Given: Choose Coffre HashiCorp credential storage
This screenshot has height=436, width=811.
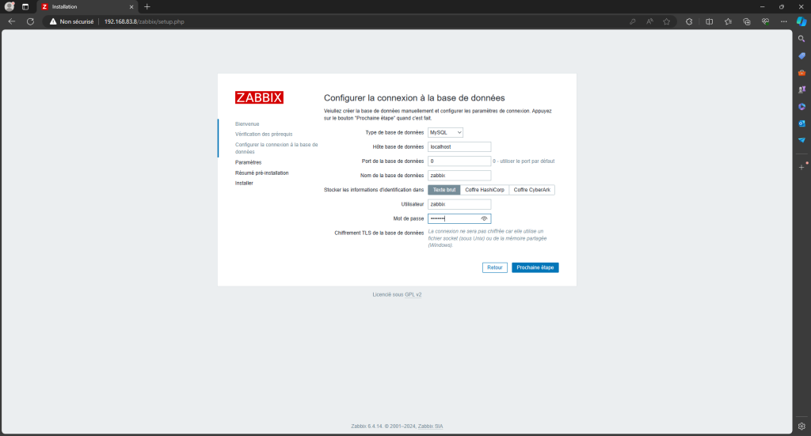Looking at the screenshot, I should pos(485,190).
